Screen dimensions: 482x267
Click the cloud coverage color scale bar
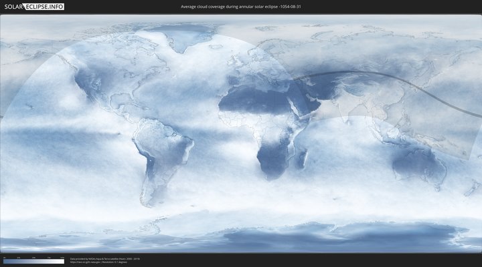point(33,261)
